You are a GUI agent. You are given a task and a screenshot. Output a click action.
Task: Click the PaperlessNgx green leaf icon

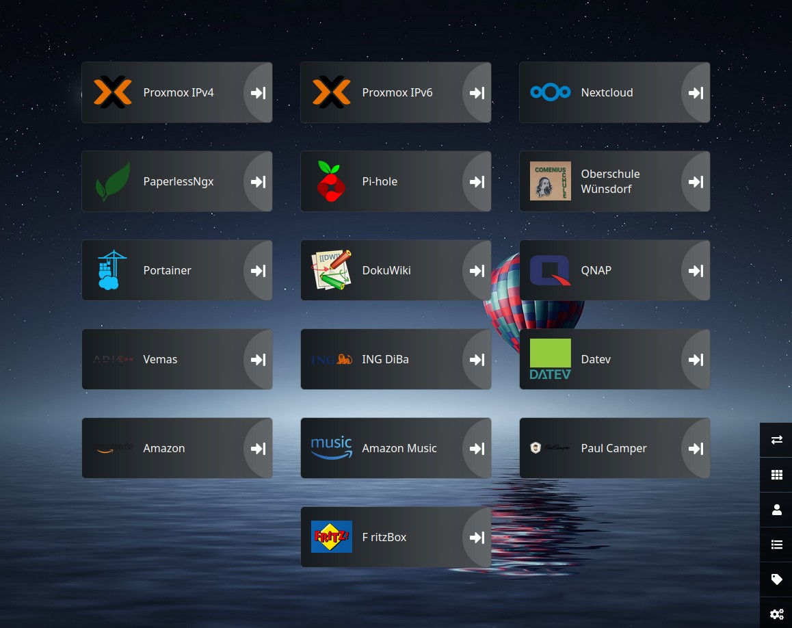(x=113, y=181)
